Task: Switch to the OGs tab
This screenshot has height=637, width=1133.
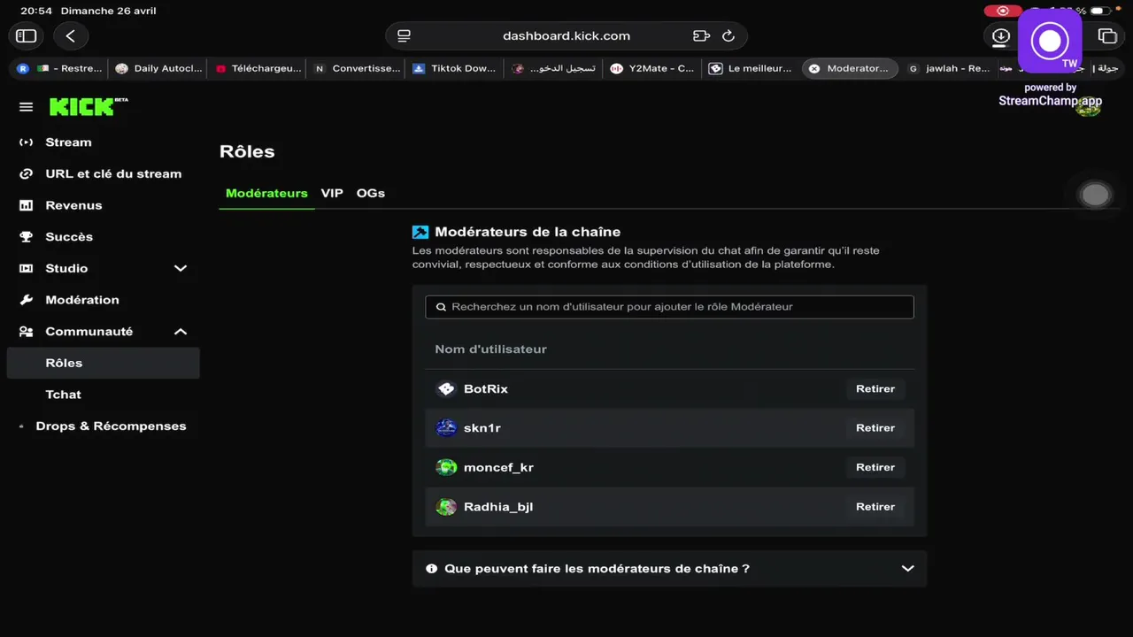Action: tap(371, 193)
